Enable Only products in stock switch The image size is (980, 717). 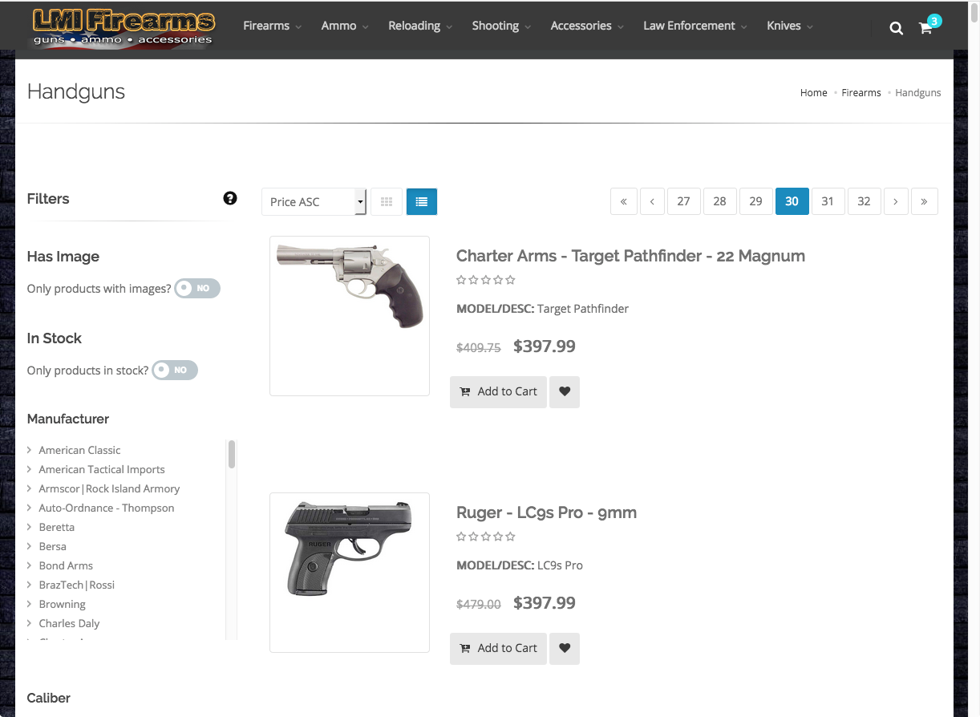pyautogui.click(x=175, y=370)
